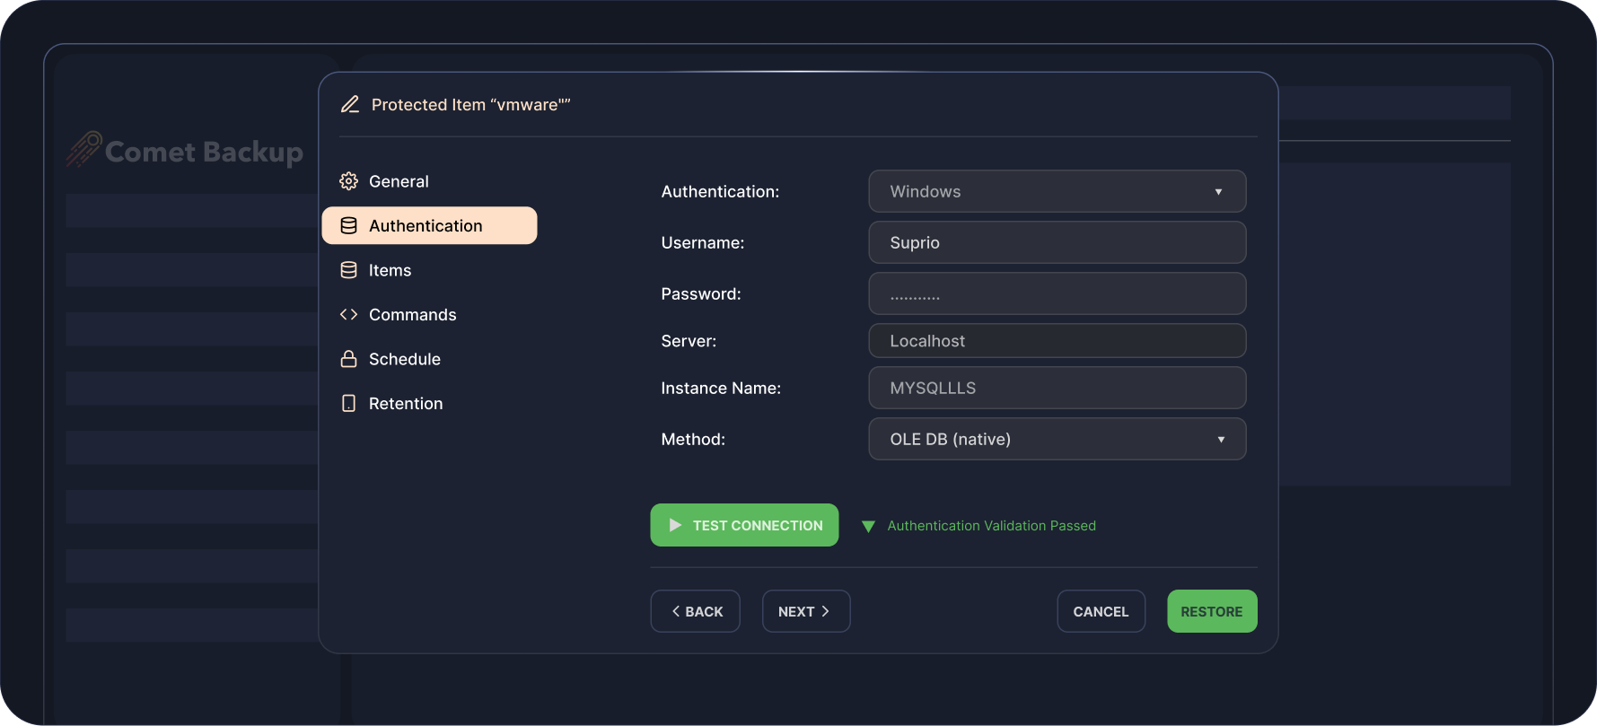The height and width of the screenshot is (726, 1597).
Task: Click the gear icon next to General
Action: point(348,181)
